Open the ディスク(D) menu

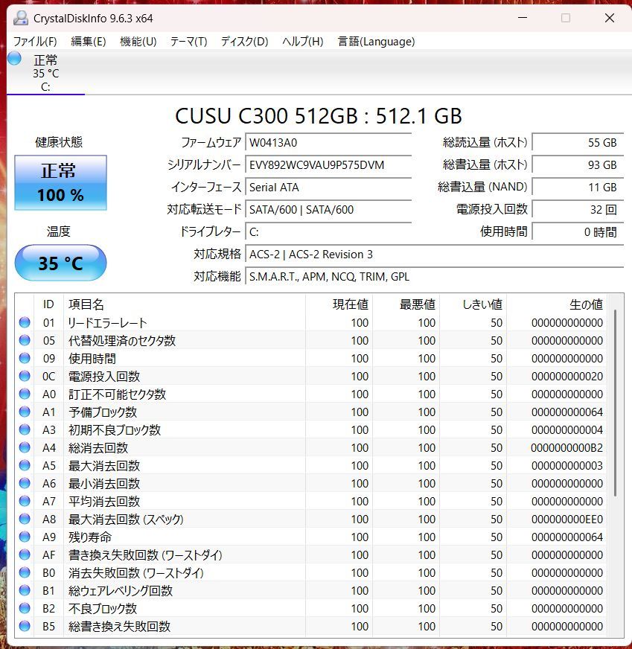click(x=245, y=42)
